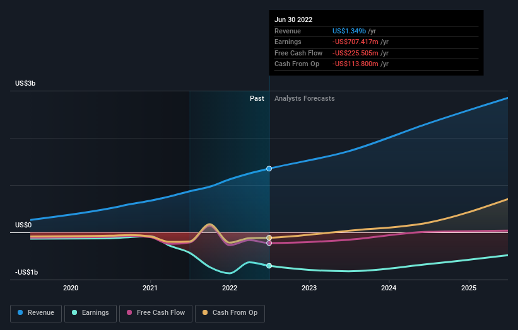Click the 2021 x-axis label

tap(150, 288)
